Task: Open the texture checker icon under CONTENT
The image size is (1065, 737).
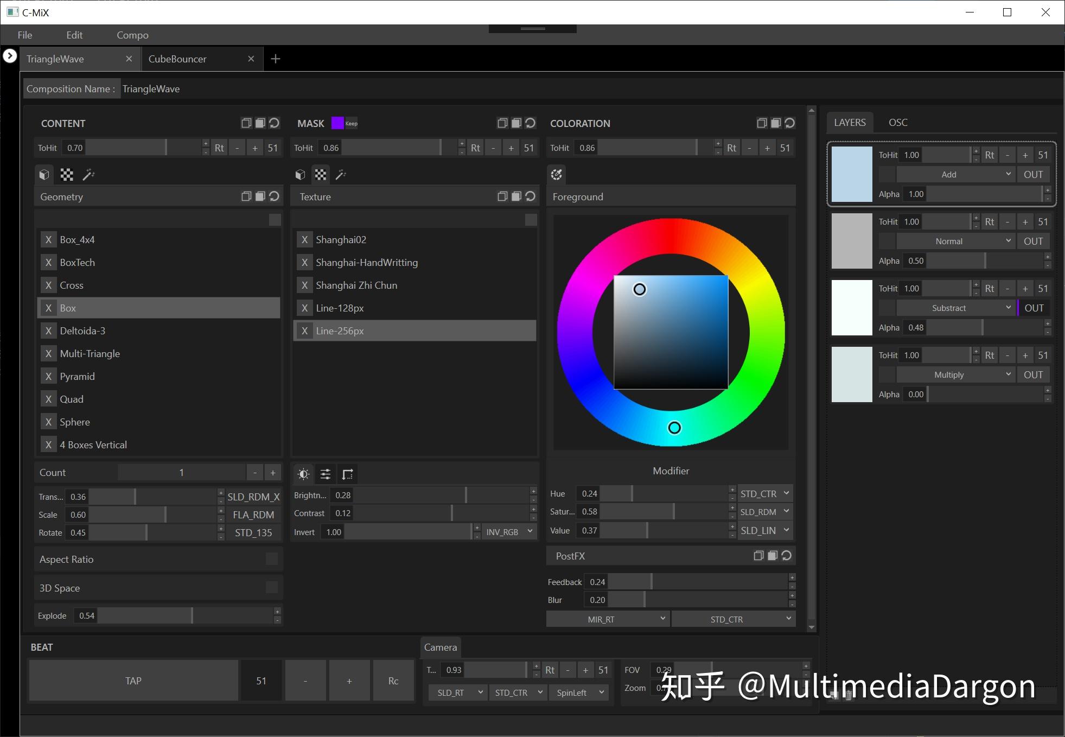Action: tap(66, 174)
